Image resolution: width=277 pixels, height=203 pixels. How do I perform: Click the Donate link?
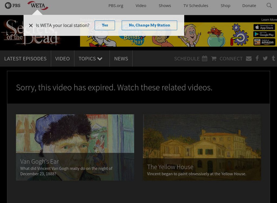click(x=249, y=6)
